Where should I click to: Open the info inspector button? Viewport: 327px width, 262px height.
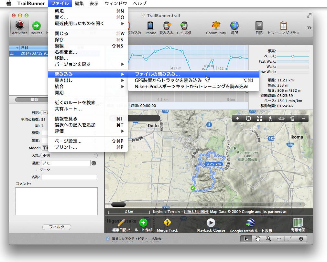point(301,239)
